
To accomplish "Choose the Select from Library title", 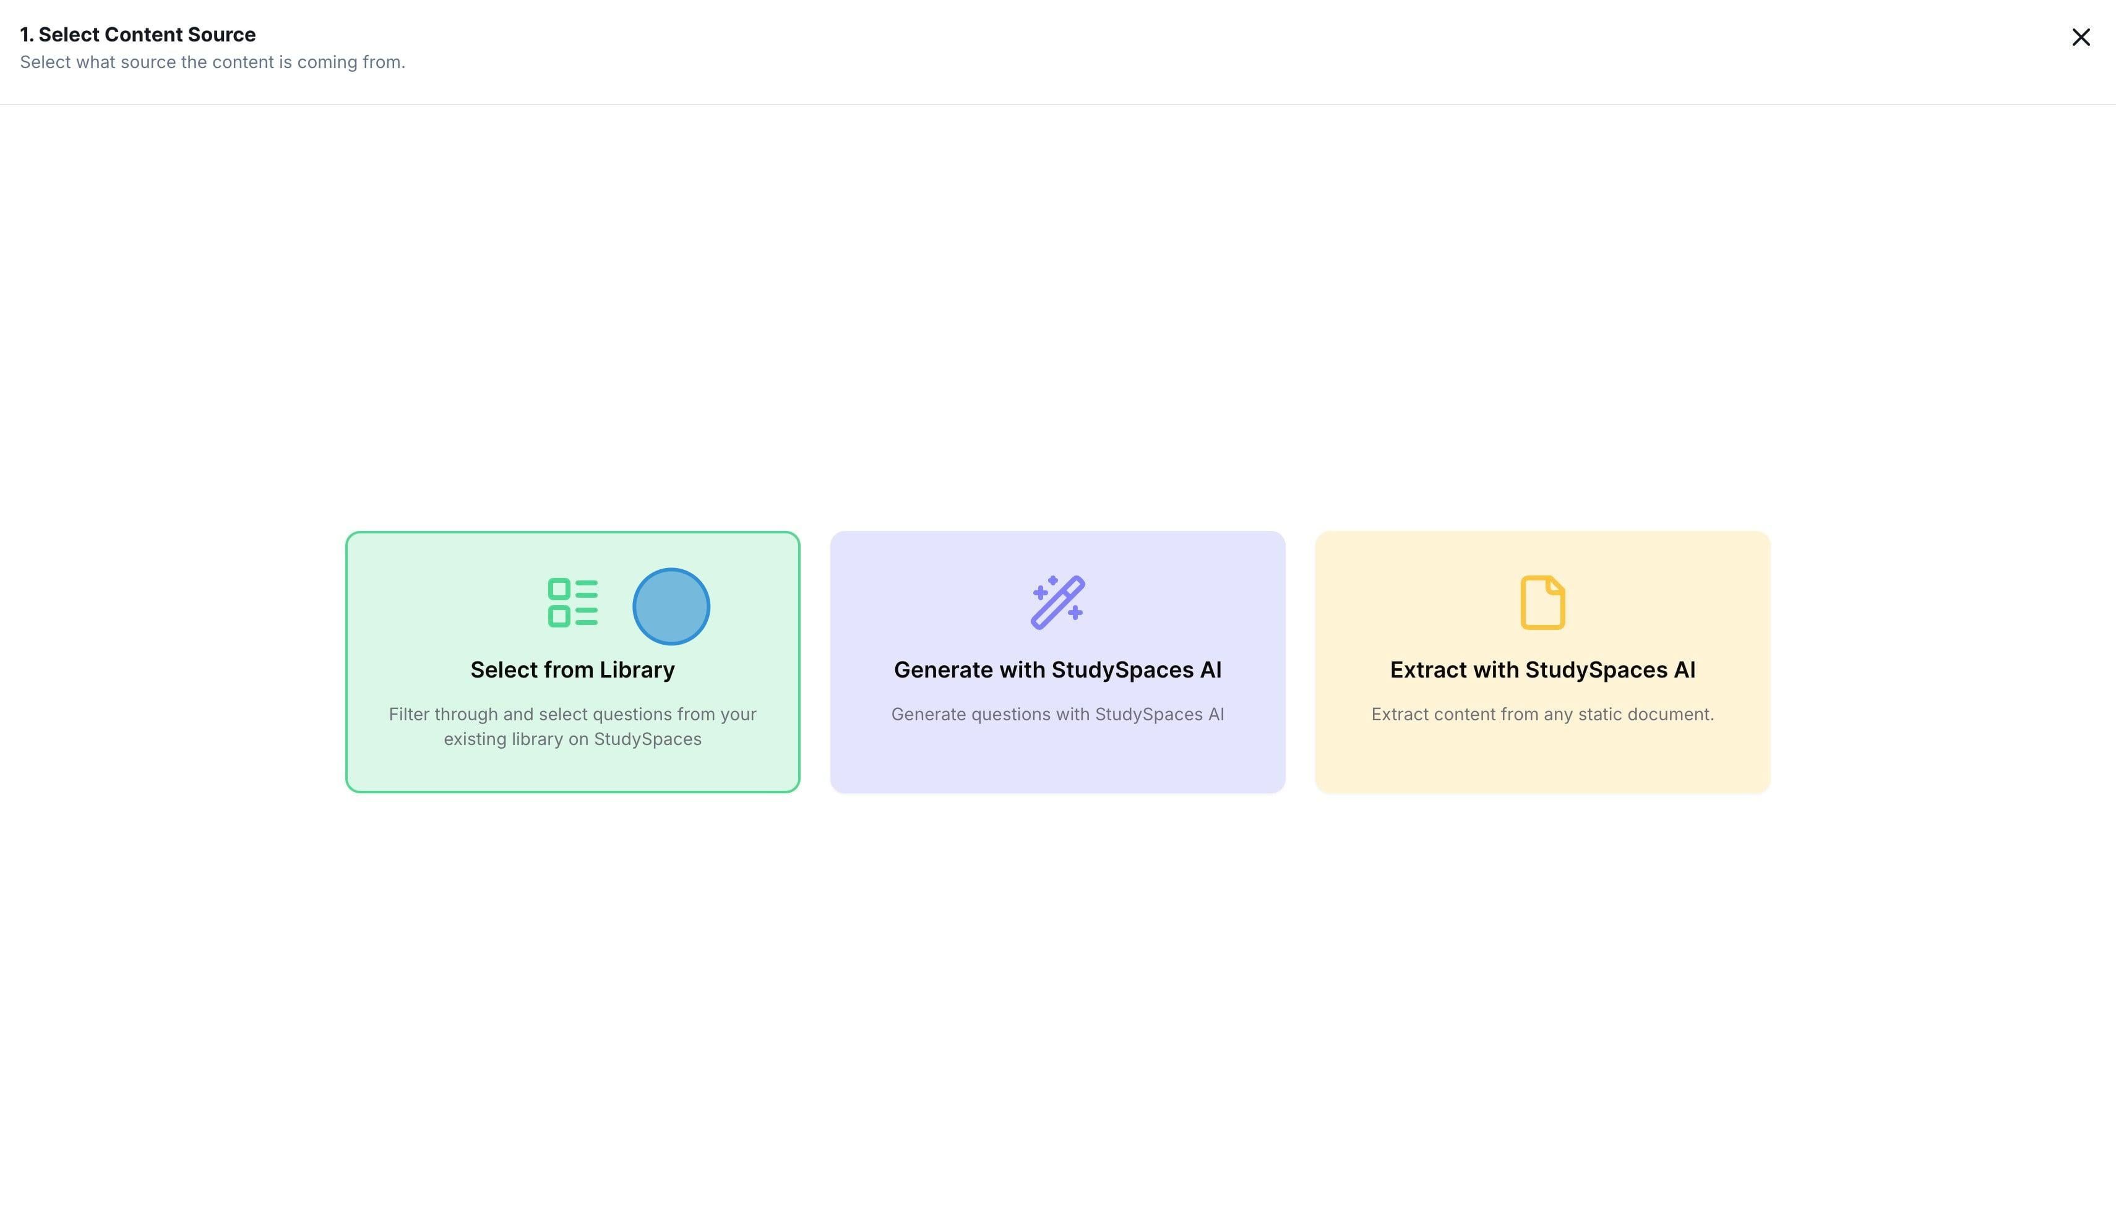I will point(572,670).
